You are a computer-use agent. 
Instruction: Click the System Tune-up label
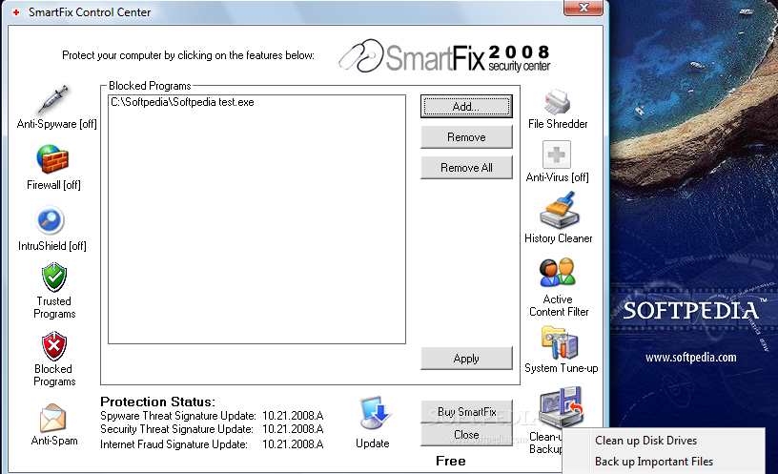click(562, 368)
